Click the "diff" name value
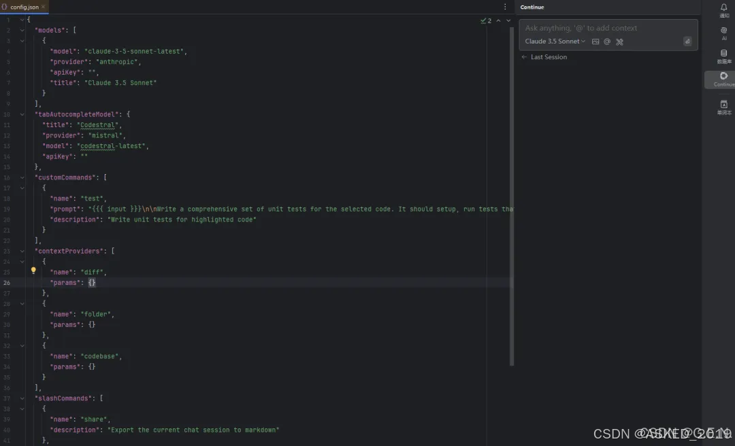Image resolution: width=735 pixels, height=446 pixels. (x=92, y=272)
